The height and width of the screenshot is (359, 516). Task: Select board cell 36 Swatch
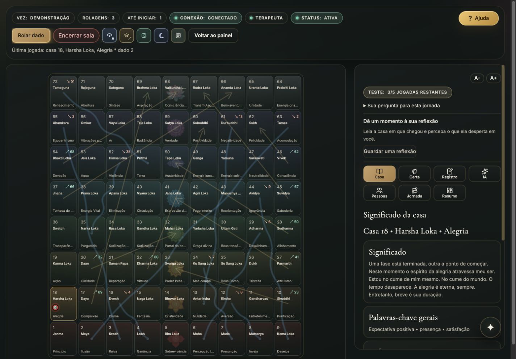click(x=64, y=233)
